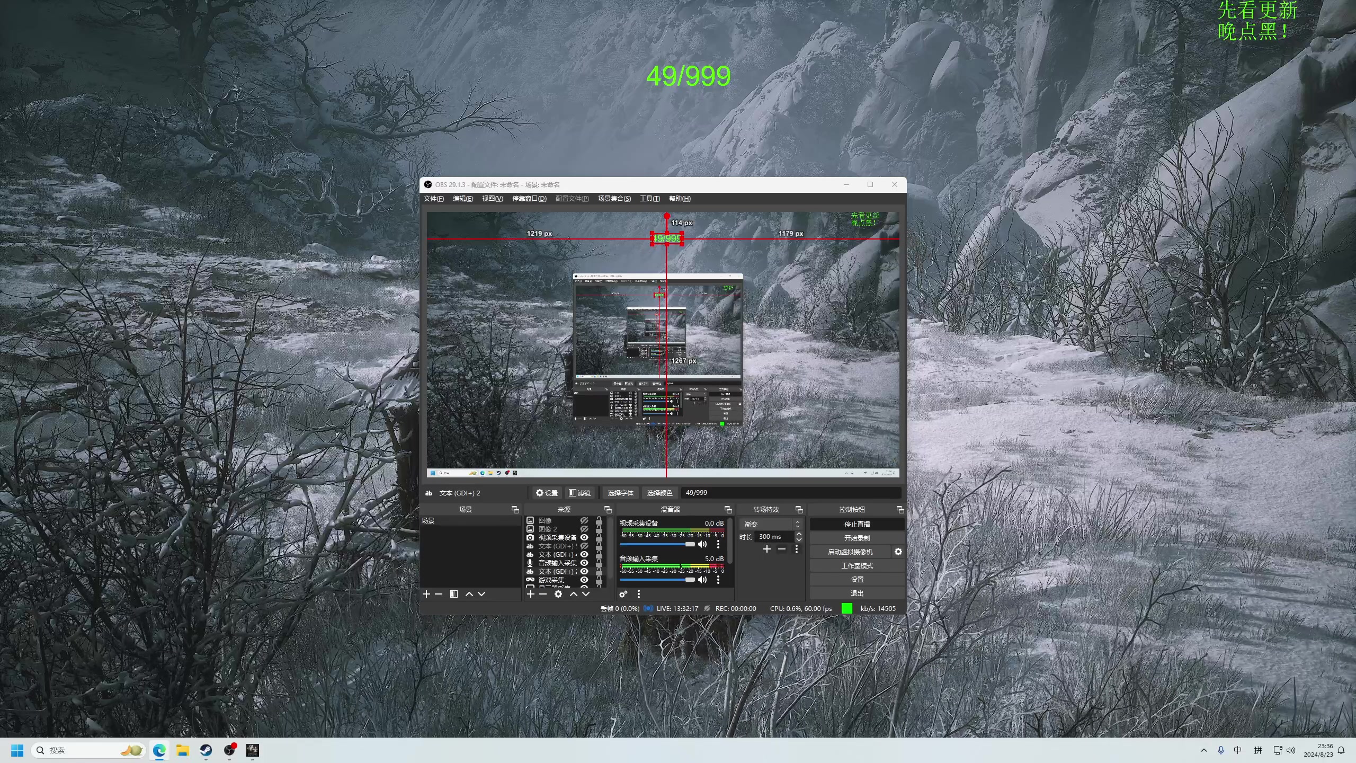
Task: Hide 游戏采集 source via eye icon
Action: pyautogui.click(x=584, y=580)
